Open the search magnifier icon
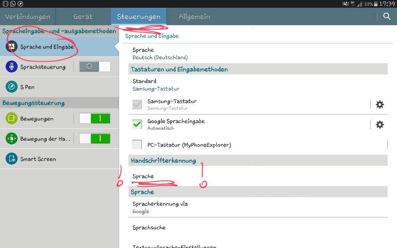397x248 pixels. (387, 16)
